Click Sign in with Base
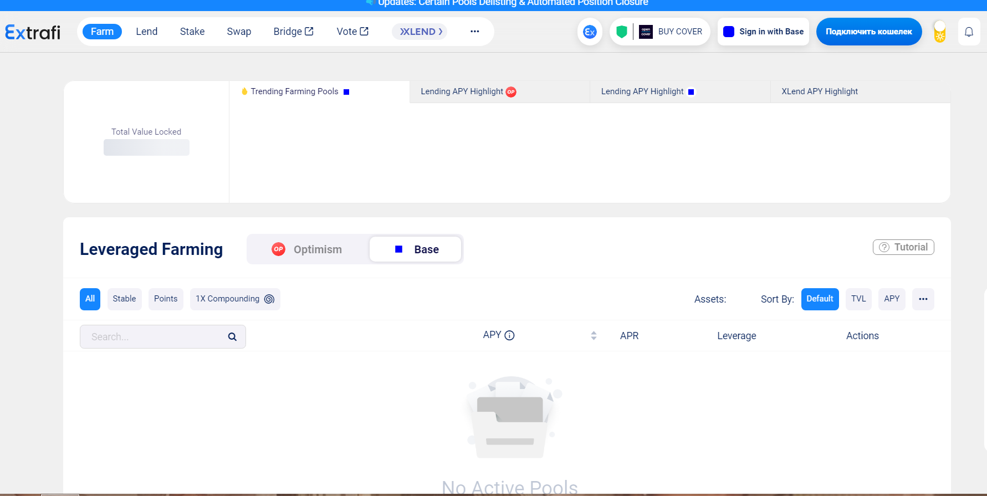The width and height of the screenshot is (987, 496). [x=763, y=32]
